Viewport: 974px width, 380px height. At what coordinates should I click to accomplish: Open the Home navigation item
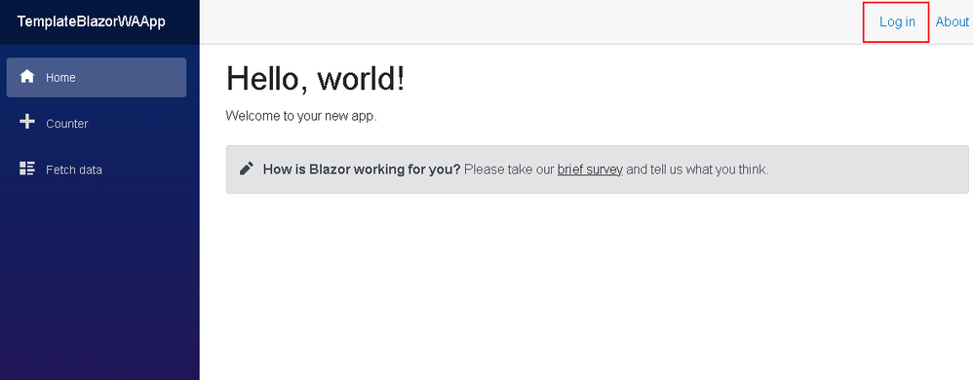pos(97,78)
